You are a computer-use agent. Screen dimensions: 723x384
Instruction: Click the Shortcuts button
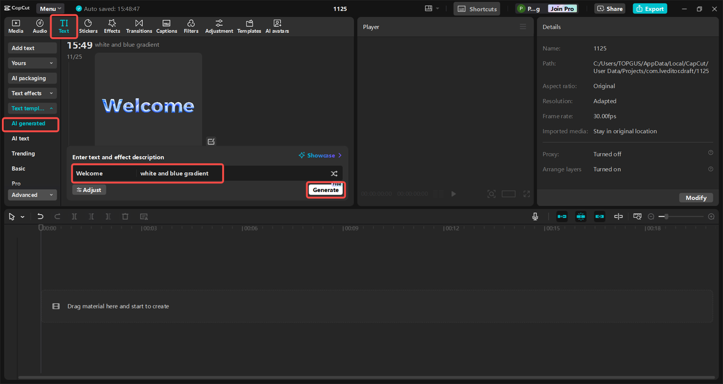coord(477,8)
